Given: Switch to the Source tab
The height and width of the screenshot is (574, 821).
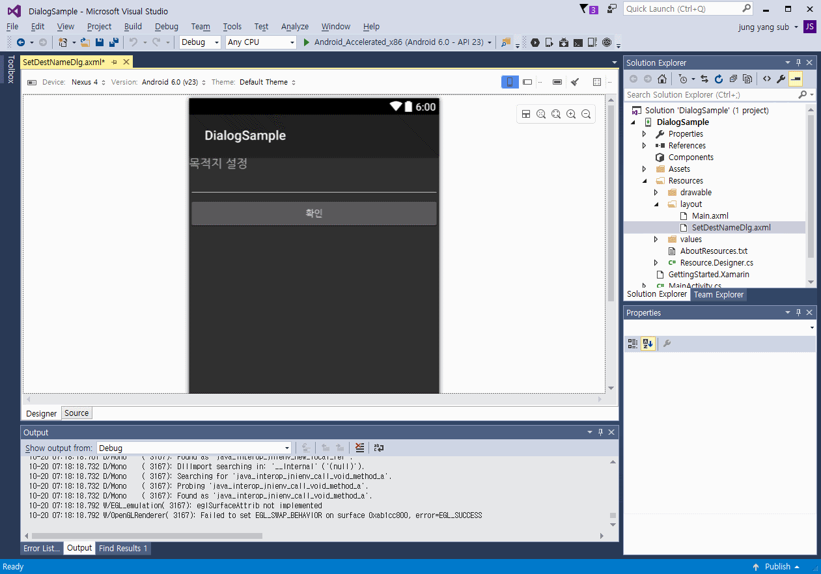Looking at the screenshot, I should (x=76, y=413).
